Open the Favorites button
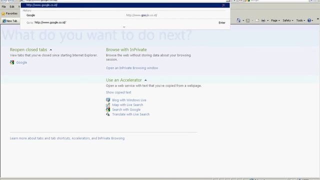 click(9, 13)
